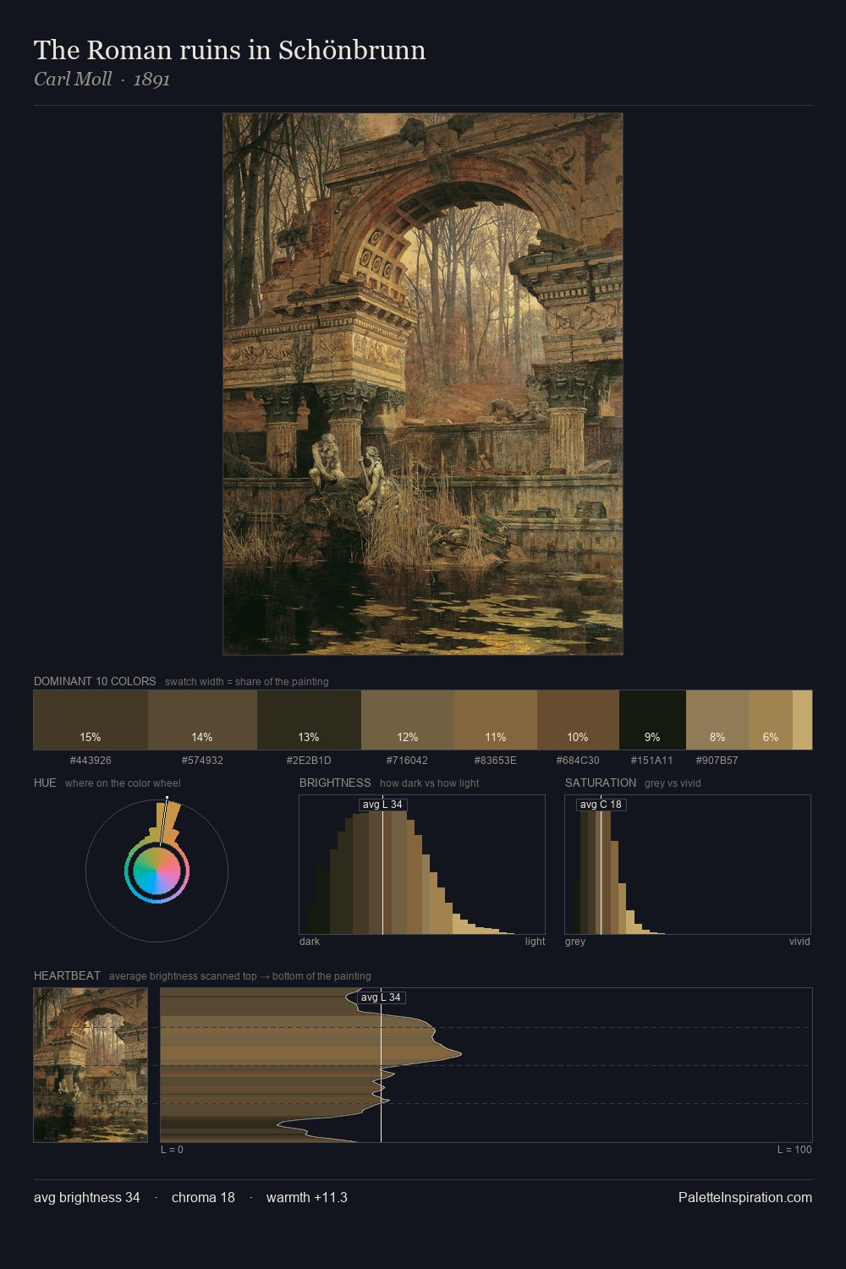Click the footer 'warmth +11.3' stat
Screen dimensions: 846x1269
307,1197
